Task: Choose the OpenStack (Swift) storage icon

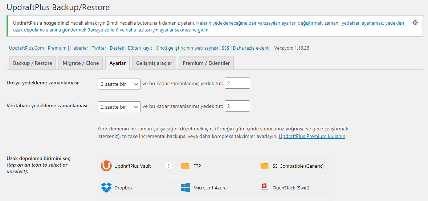Action: point(265,188)
